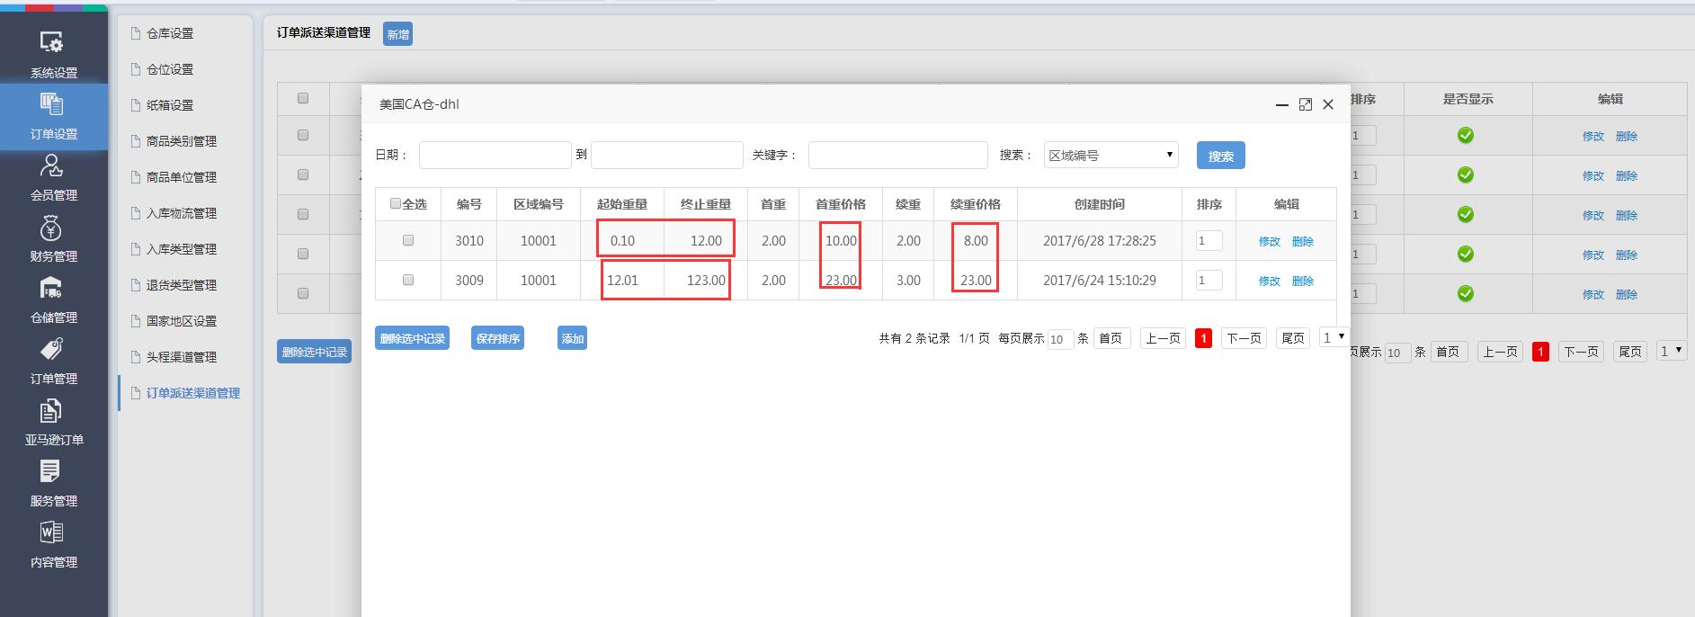Image resolution: width=1695 pixels, height=617 pixels.
Task: Open 入库类型管理 menu item
Action: pyautogui.click(x=182, y=249)
